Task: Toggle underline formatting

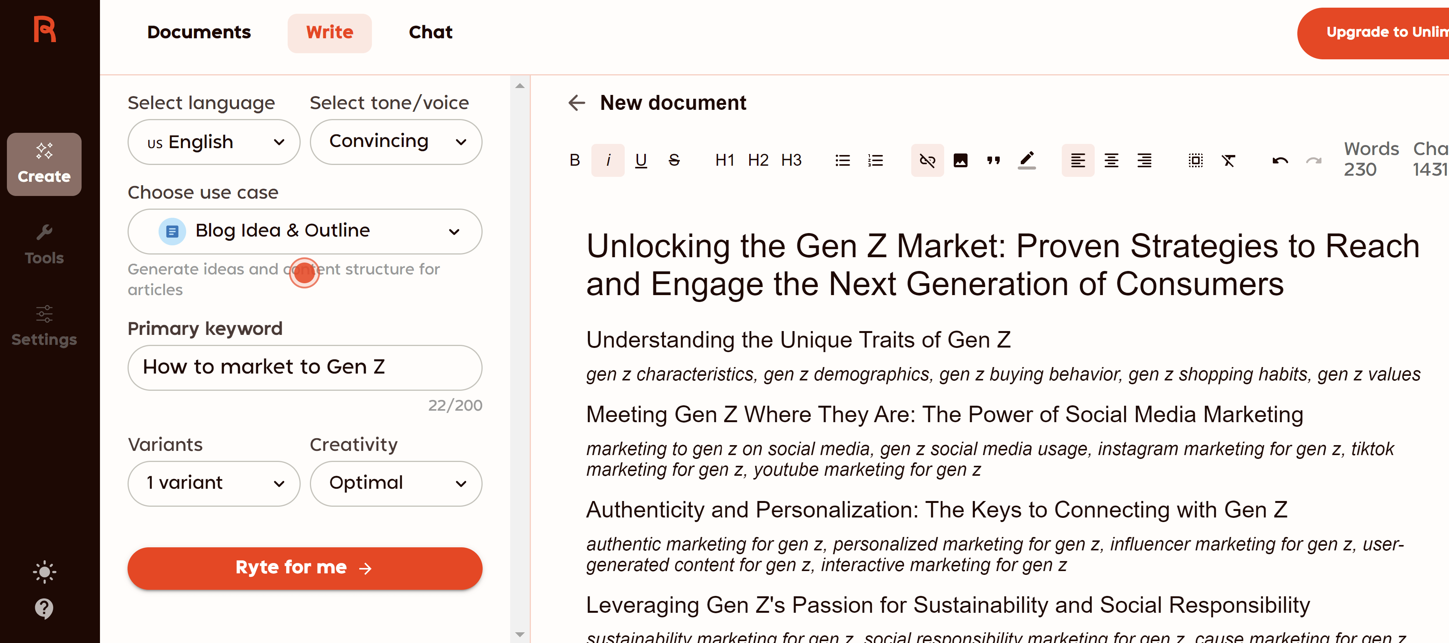Action: click(x=641, y=161)
